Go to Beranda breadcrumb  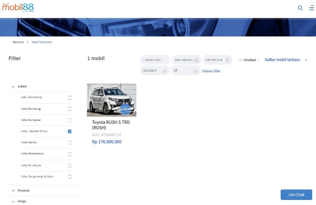click(18, 42)
